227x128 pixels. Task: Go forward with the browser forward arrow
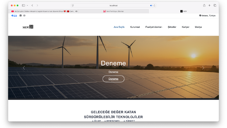(37, 5)
